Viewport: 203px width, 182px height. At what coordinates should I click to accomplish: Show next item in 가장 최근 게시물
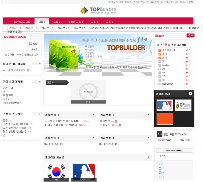[x=37, y=81]
